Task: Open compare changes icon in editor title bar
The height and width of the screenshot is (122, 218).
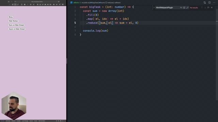Action: [205, 3]
